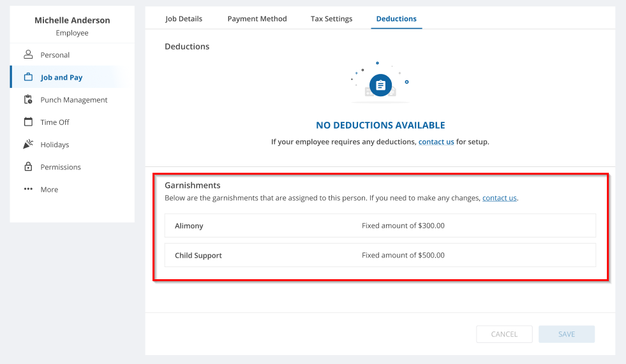Click the Save button
Viewport: 626px width, 364px height.
[567, 334]
